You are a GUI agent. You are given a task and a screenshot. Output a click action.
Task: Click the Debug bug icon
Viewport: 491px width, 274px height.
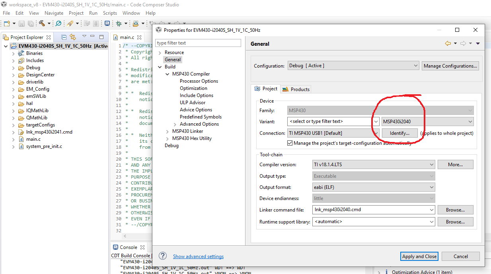tap(119, 24)
